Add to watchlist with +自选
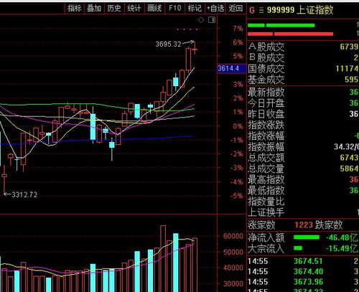Image resolution: width=359 pixels, height=292 pixels. click(215, 9)
